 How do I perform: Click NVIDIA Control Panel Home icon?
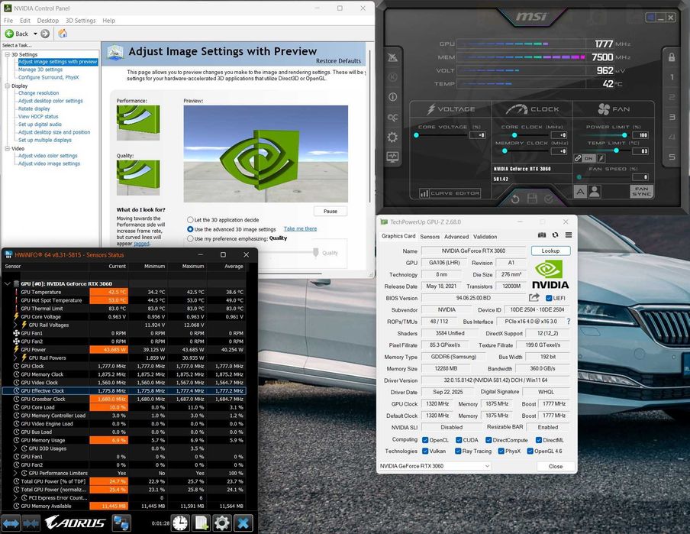63,34
